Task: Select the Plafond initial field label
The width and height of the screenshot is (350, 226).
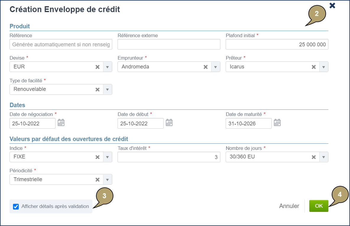Action: [x=240, y=36]
